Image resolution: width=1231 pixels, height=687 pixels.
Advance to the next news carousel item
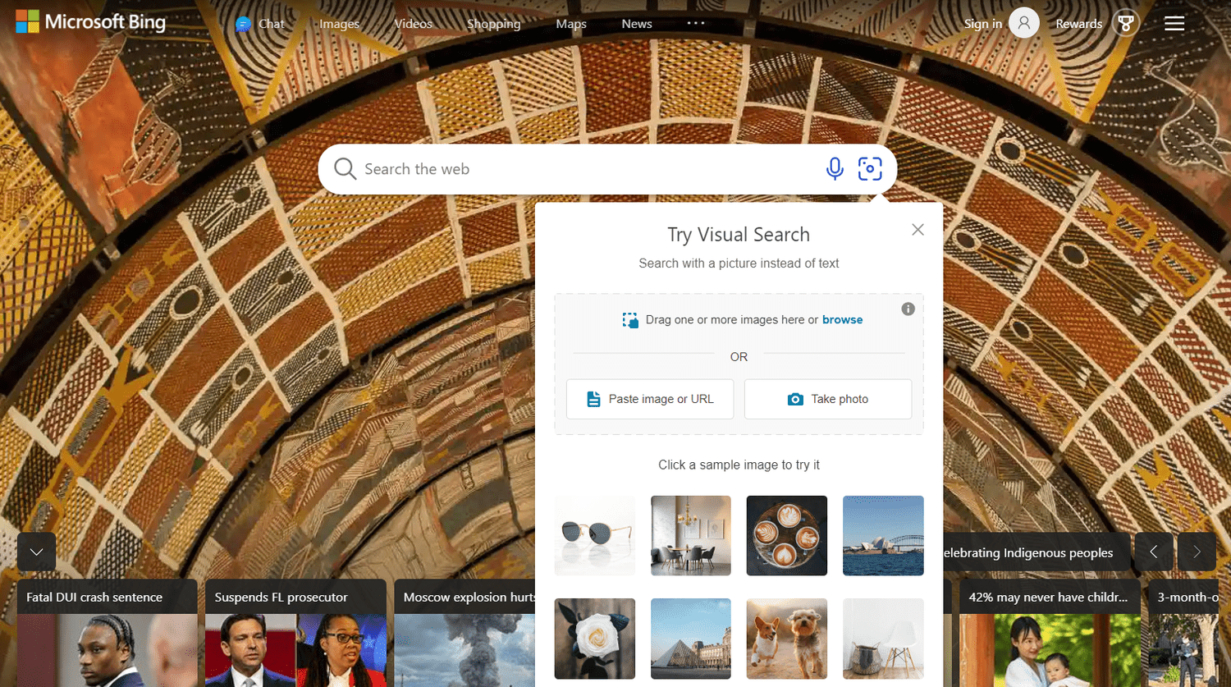(x=1197, y=552)
